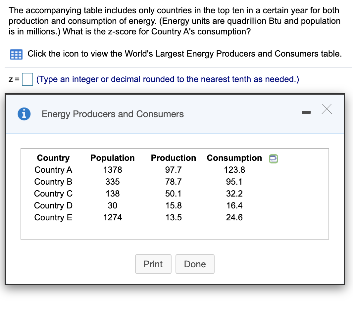Select the Consumption column header
The image size is (353, 313).
[234, 158]
